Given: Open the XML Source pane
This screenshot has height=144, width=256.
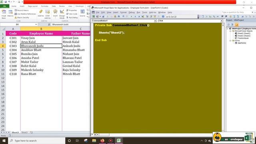Looking at the screenshot, I should pos(82,13).
